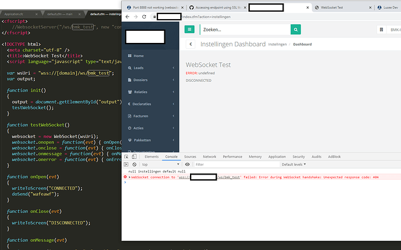The width and height of the screenshot is (401, 250).
Task: Close the Accessing endpoint using SSL tab
Action: click(x=245, y=8)
